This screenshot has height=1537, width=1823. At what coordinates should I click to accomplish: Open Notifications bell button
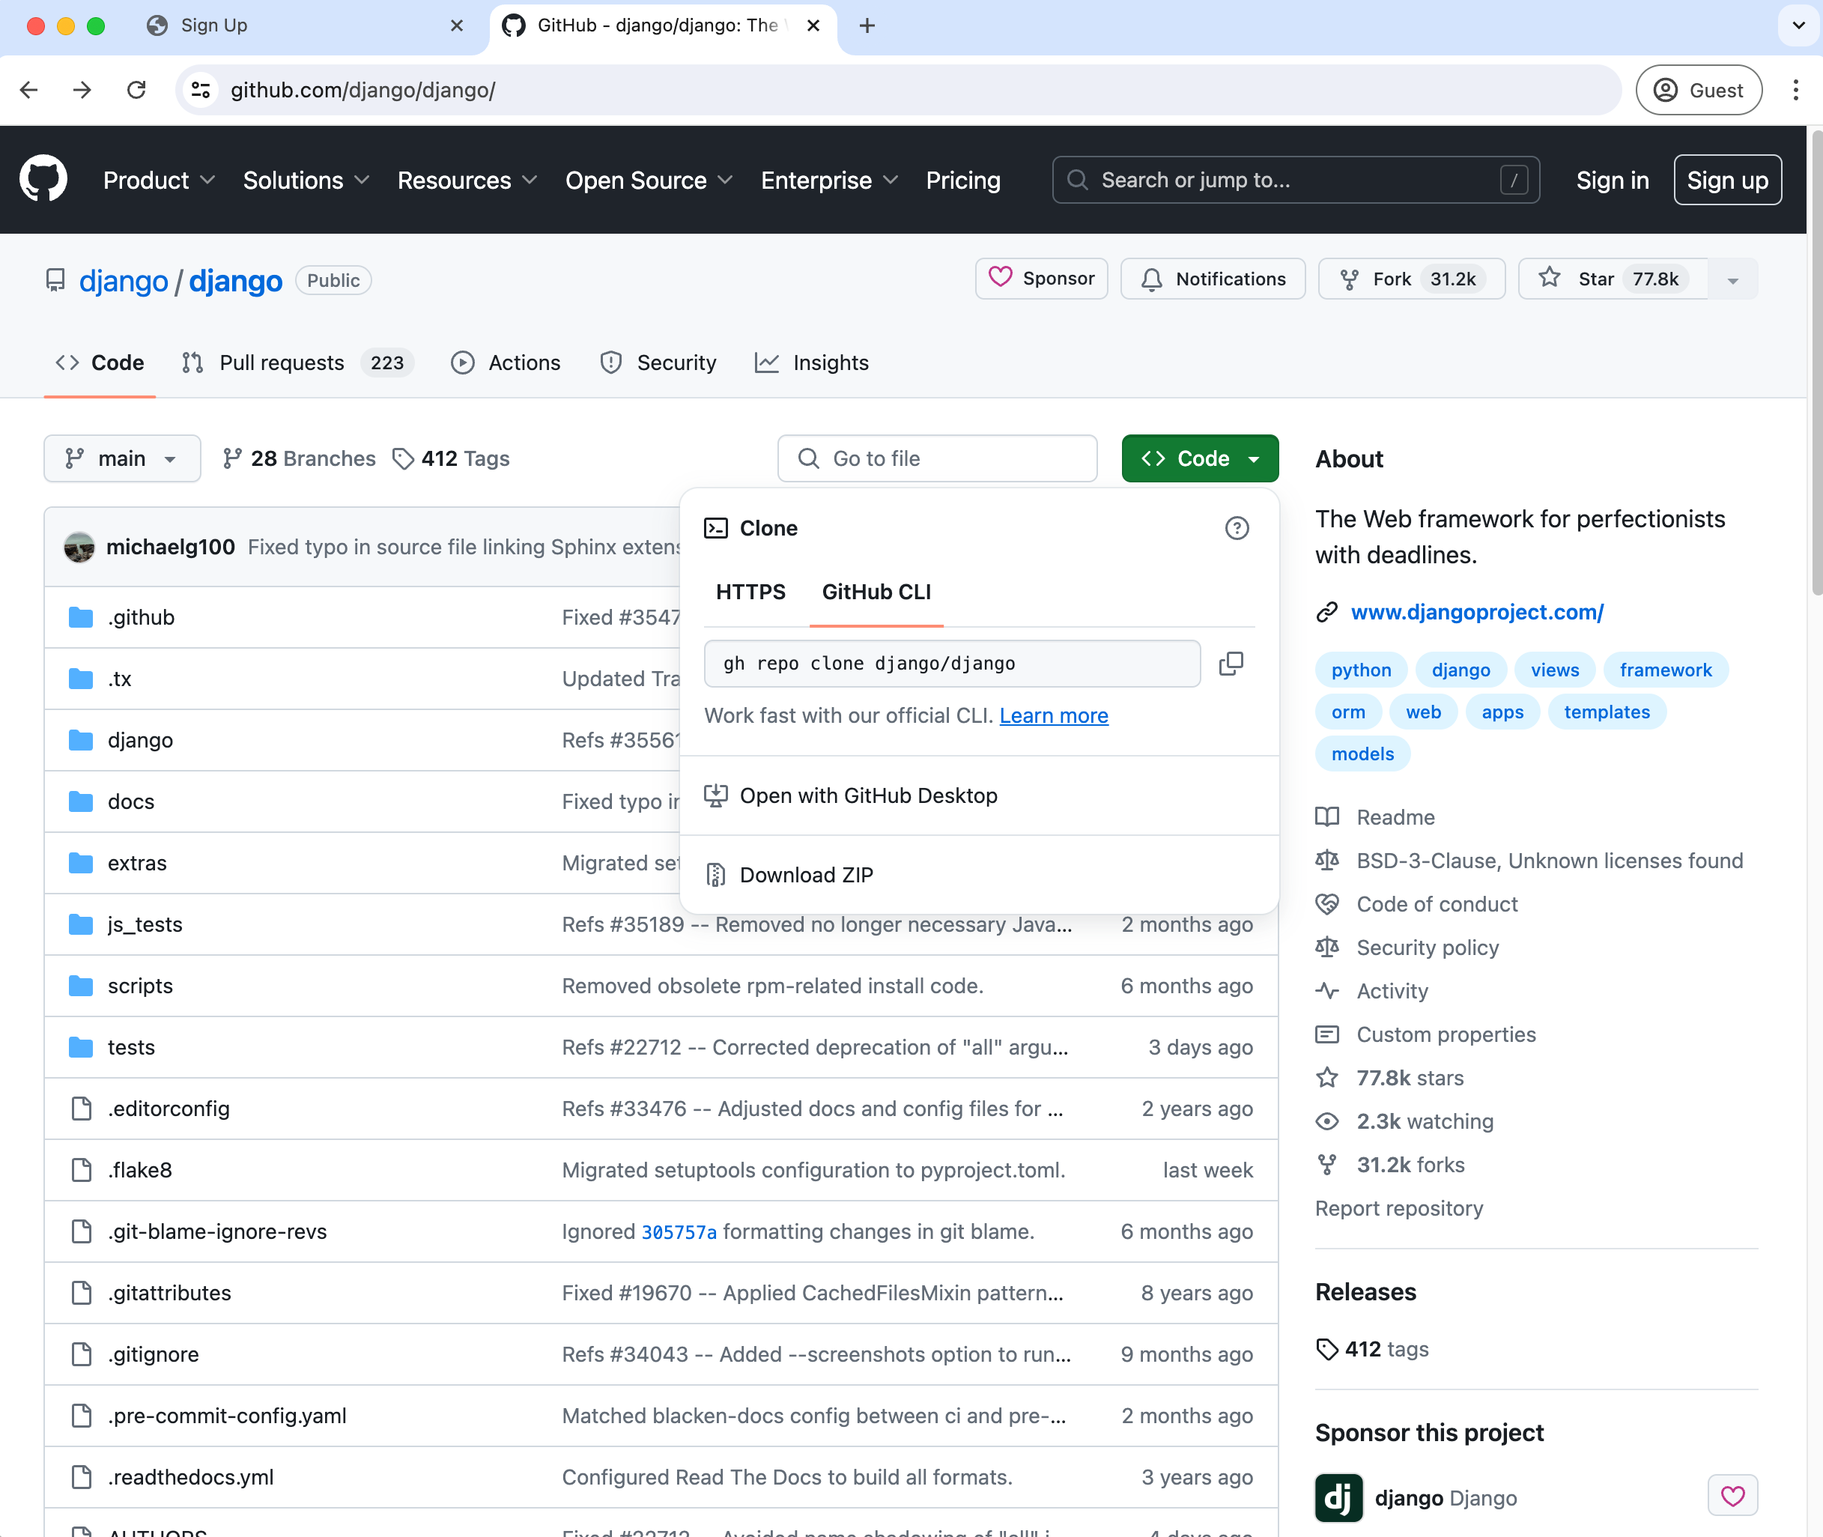1212,279
